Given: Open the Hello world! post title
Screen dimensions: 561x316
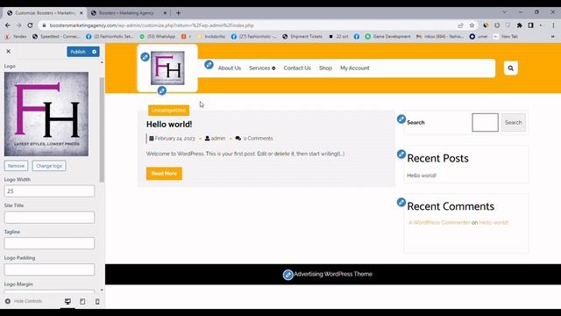Looking at the screenshot, I should (169, 125).
